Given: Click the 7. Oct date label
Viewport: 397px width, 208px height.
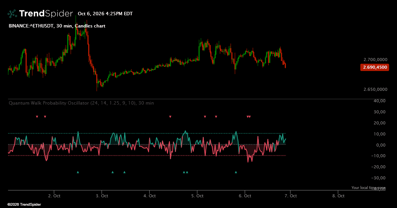Looking at the screenshot, I should [x=290, y=196].
